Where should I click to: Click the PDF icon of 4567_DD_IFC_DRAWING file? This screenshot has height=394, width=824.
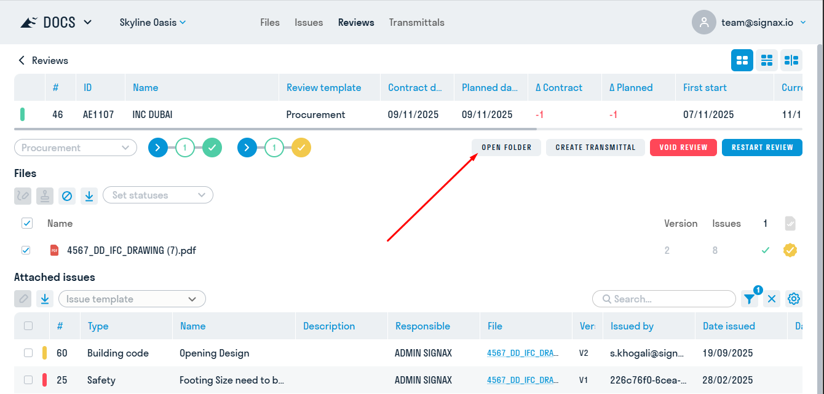[55, 250]
